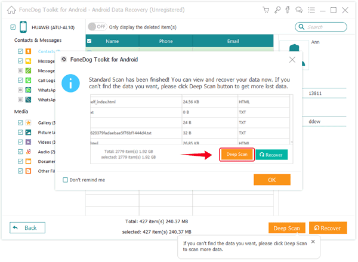
Task: Click the Search input field
Action: pos(321,27)
